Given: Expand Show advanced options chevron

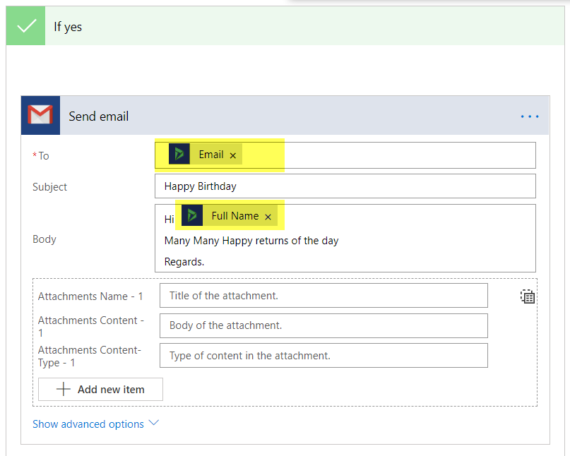Looking at the screenshot, I should point(154,423).
